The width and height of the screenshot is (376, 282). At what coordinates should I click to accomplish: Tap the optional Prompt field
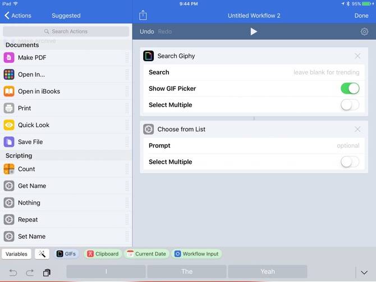(254, 145)
